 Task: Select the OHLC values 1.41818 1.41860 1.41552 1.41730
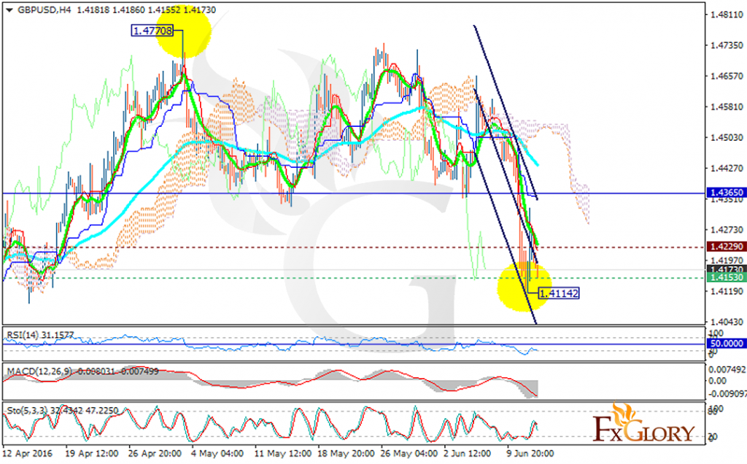146,10
